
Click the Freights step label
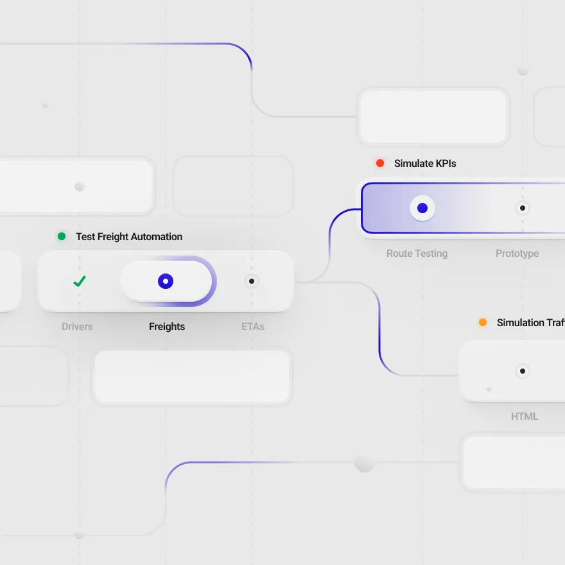click(167, 326)
